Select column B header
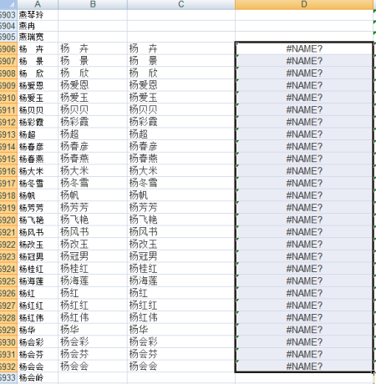This screenshot has width=376, height=384. (93, 4)
